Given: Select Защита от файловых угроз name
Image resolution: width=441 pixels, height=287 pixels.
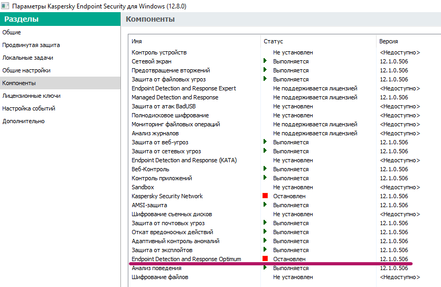Looking at the screenshot, I should 168,79.
